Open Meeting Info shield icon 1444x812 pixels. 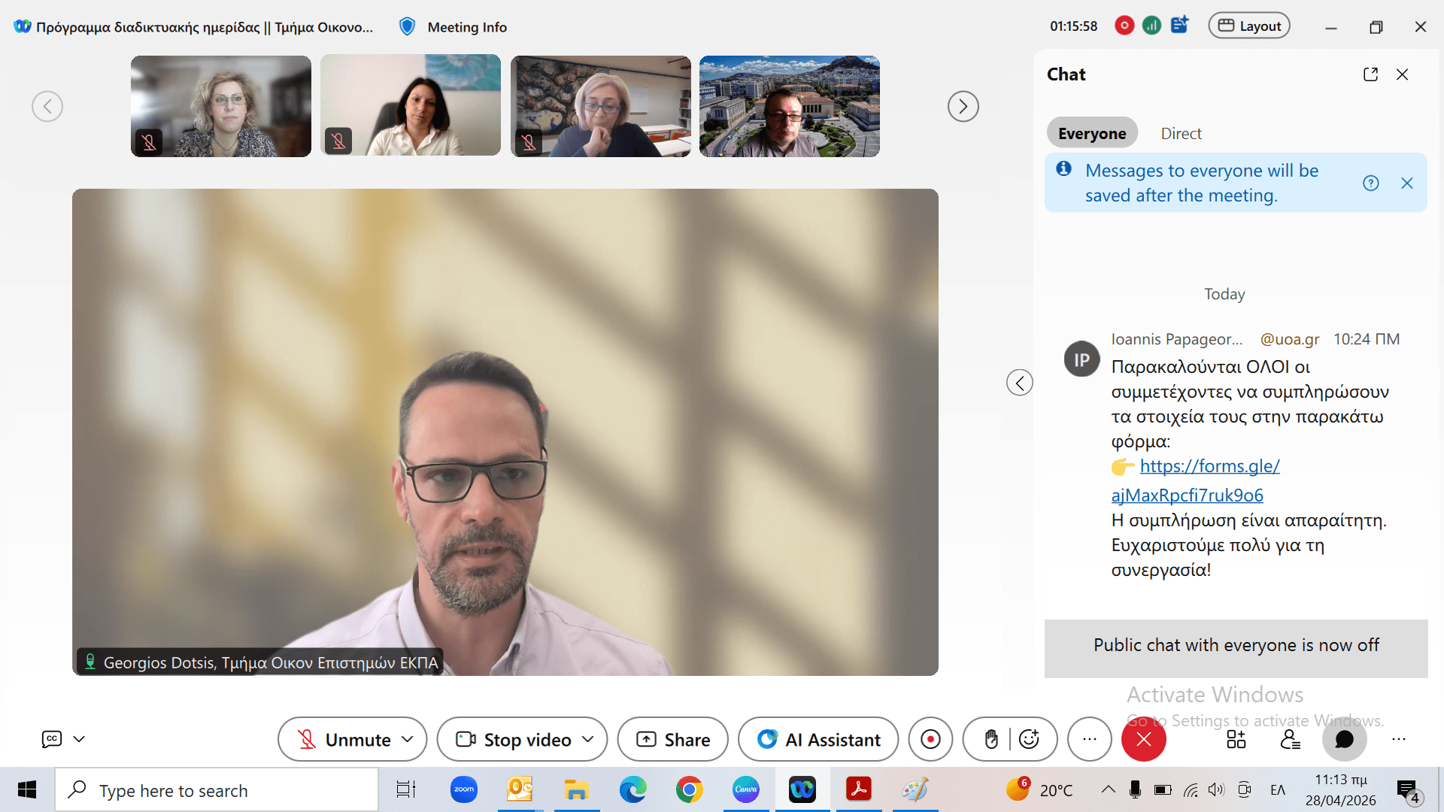(x=407, y=27)
